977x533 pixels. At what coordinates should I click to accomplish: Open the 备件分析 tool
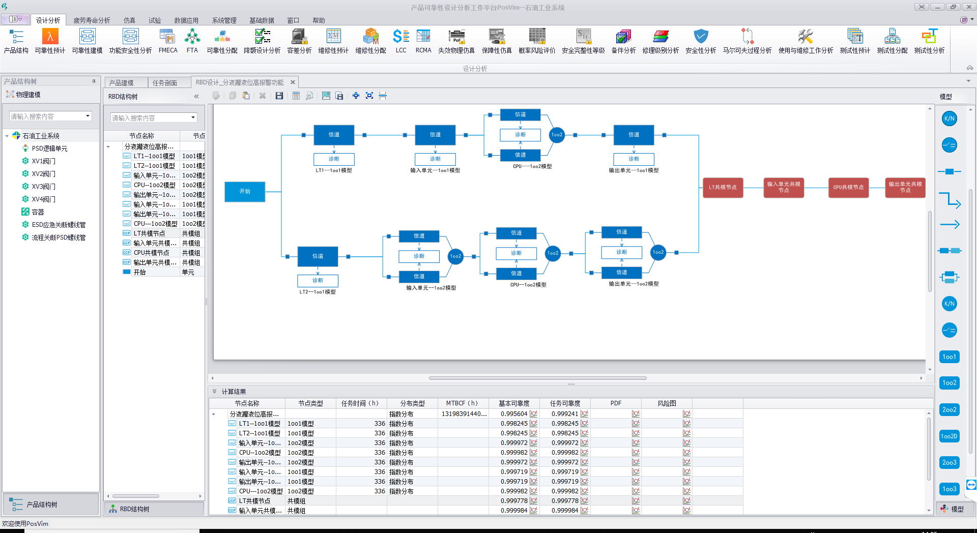point(623,41)
